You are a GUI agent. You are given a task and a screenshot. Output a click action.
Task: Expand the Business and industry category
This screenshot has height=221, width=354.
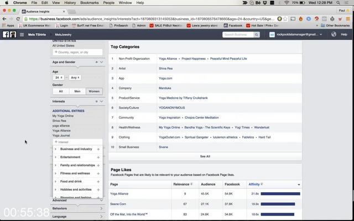[55, 149]
